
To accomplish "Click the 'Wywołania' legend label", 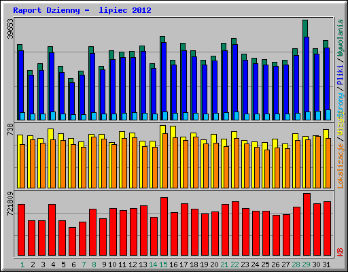I will coord(340,38).
